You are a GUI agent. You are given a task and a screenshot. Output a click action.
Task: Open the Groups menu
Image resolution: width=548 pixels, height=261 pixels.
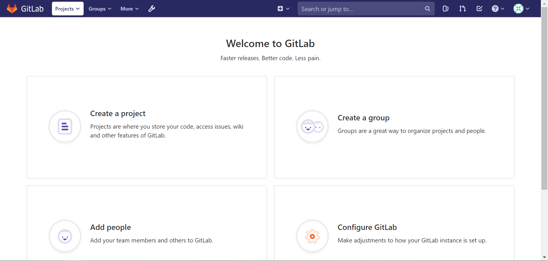100,9
